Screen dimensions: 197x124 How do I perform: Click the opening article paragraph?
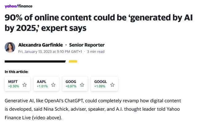pyautogui.click(x=93, y=109)
